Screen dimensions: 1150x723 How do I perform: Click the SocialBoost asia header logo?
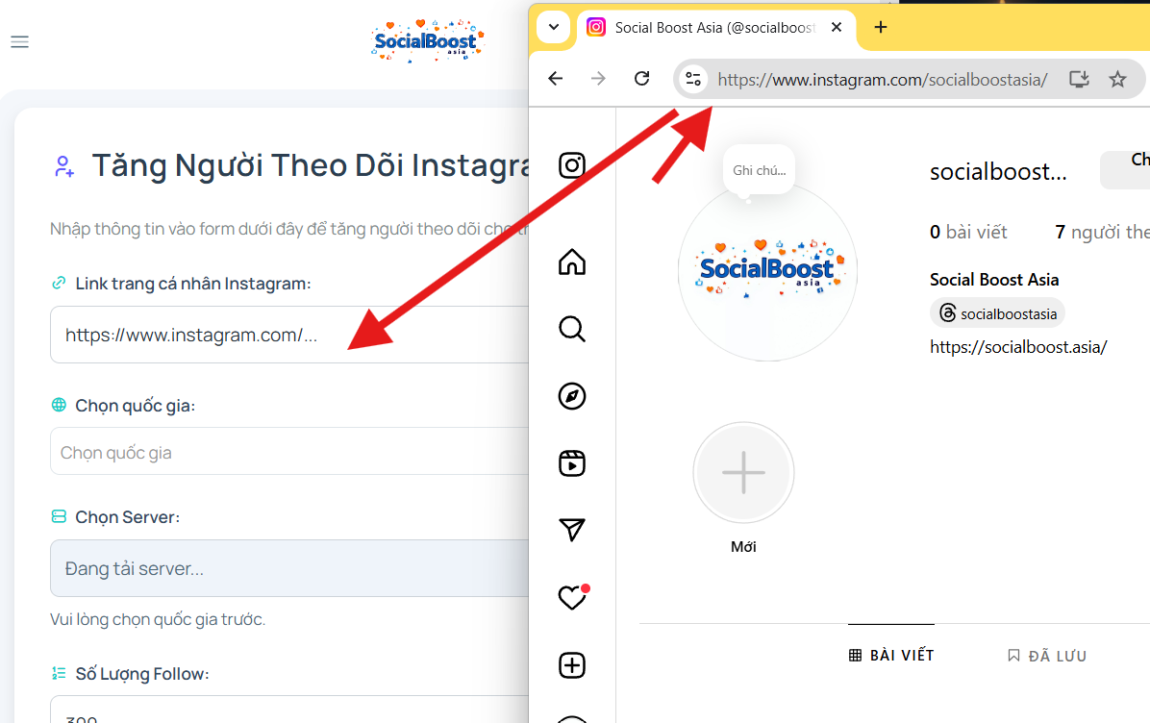pyautogui.click(x=428, y=41)
